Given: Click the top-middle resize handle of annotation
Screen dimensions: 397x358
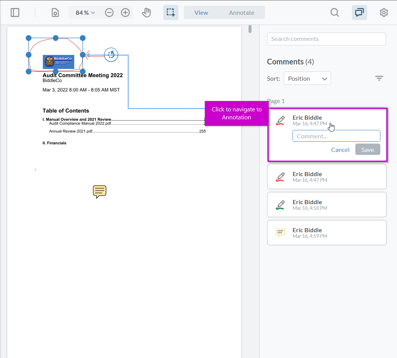Looking at the screenshot, I should (56, 38).
